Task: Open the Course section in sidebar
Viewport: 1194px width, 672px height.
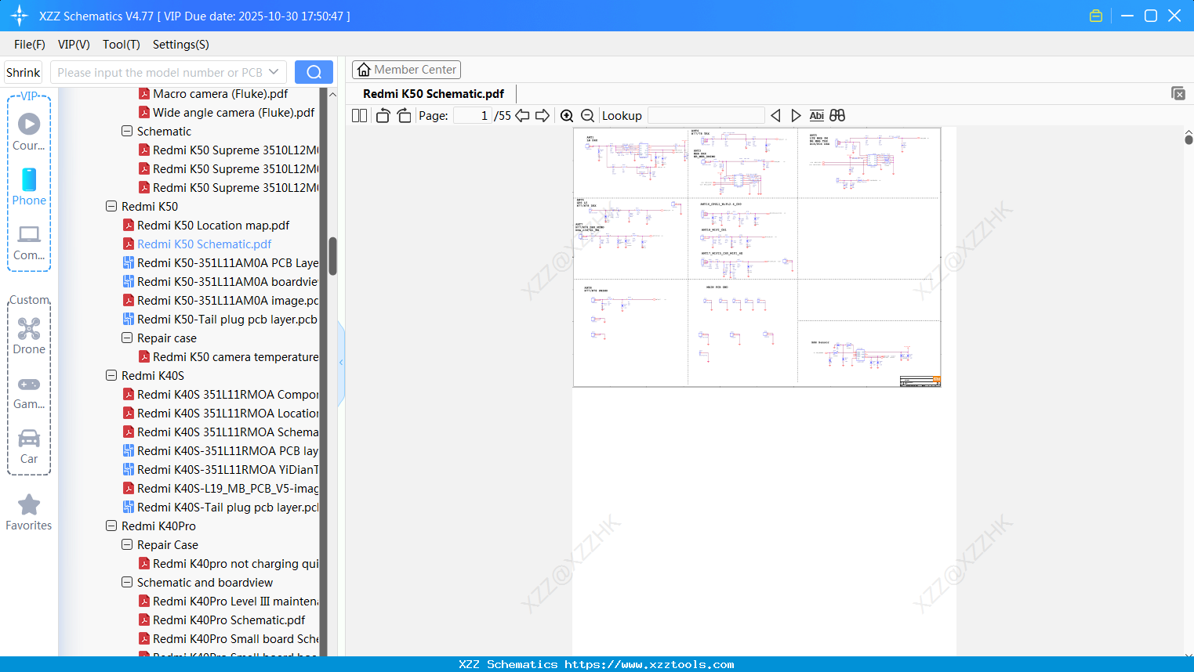Action: [29, 132]
